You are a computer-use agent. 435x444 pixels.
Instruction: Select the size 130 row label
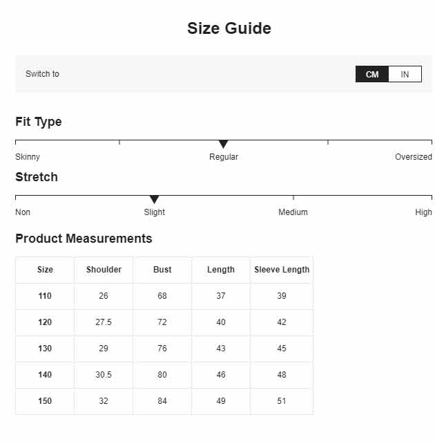coord(45,349)
